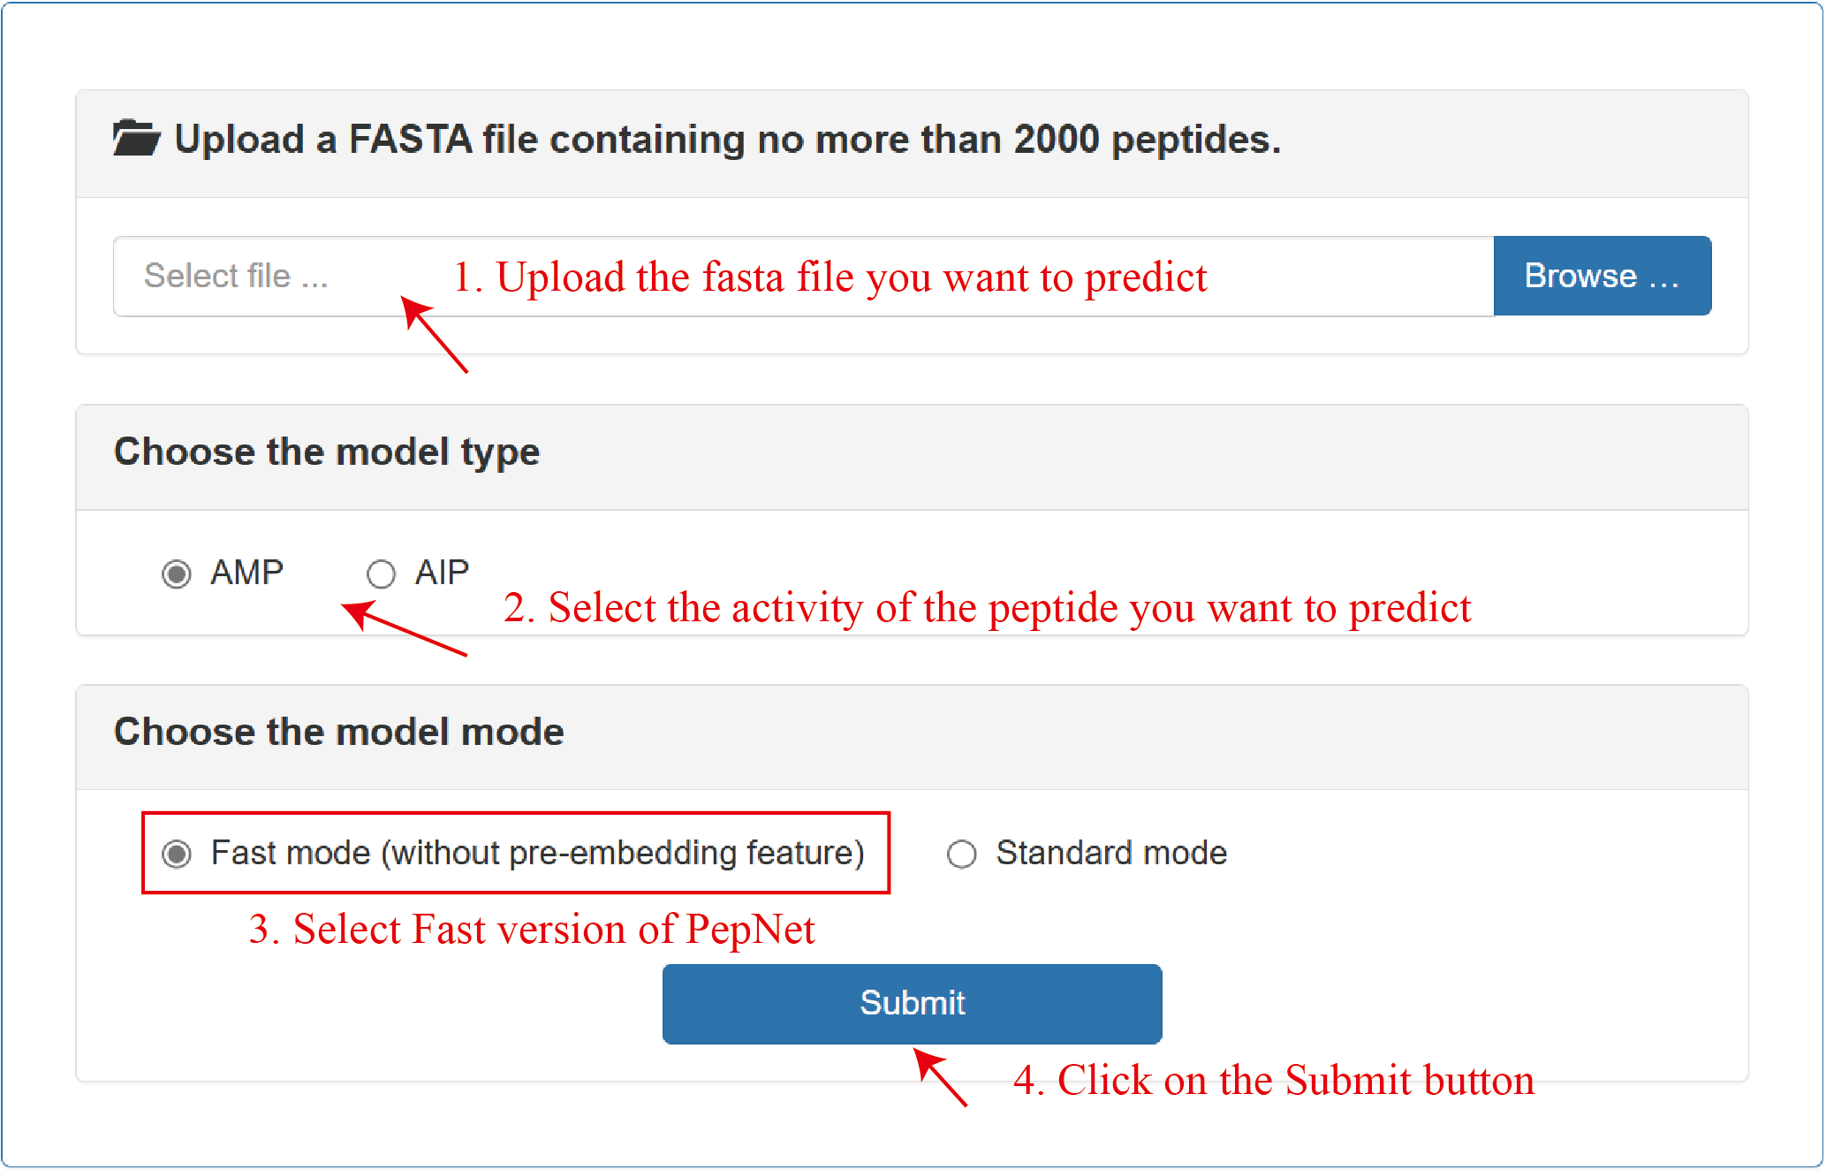Screen dimensions: 1826x1170
Task: Click red arrow pointing at file field
Action: pos(434,334)
